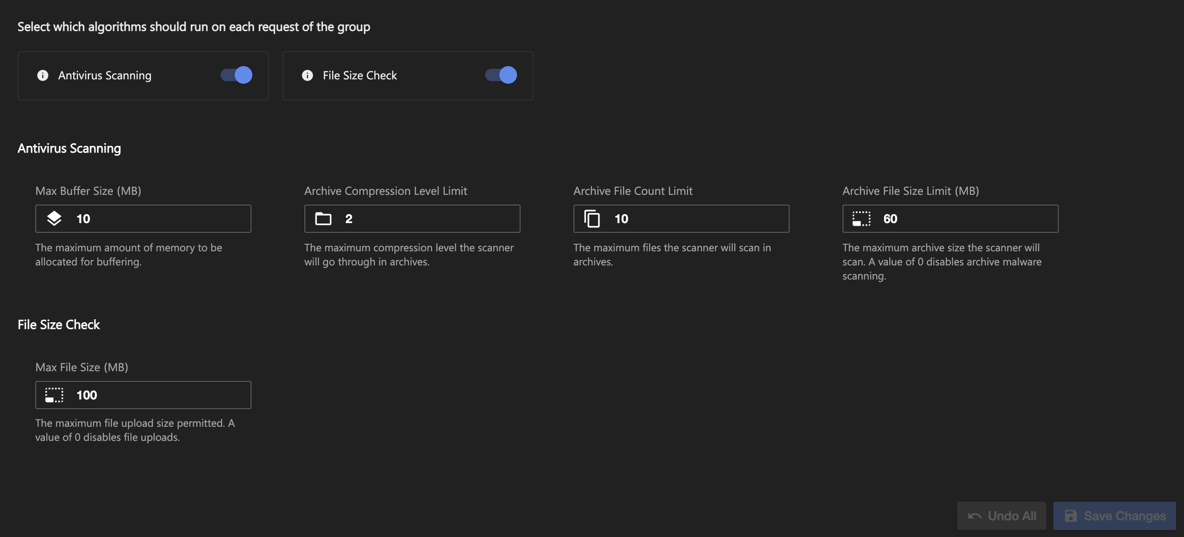Click the floppy disk icon on Save Changes
The image size is (1184, 537).
click(x=1071, y=516)
